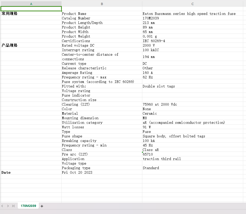
Task: Select the Fitted with: cell
Action: point(102,86)
